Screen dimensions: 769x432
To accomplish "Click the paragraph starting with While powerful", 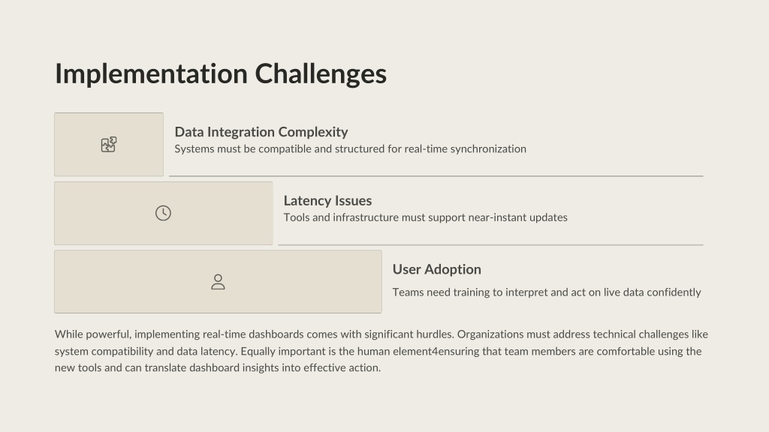I will pos(381,351).
